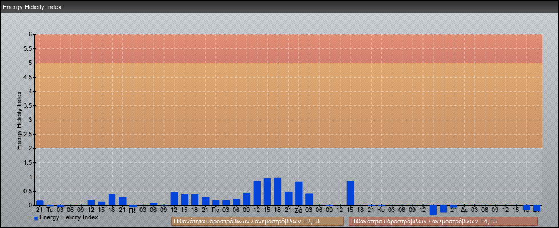Select the negative bar above 'Πε' label
This screenshot has height=228, width=559.
pyautogui.click(x=133, y=206)
